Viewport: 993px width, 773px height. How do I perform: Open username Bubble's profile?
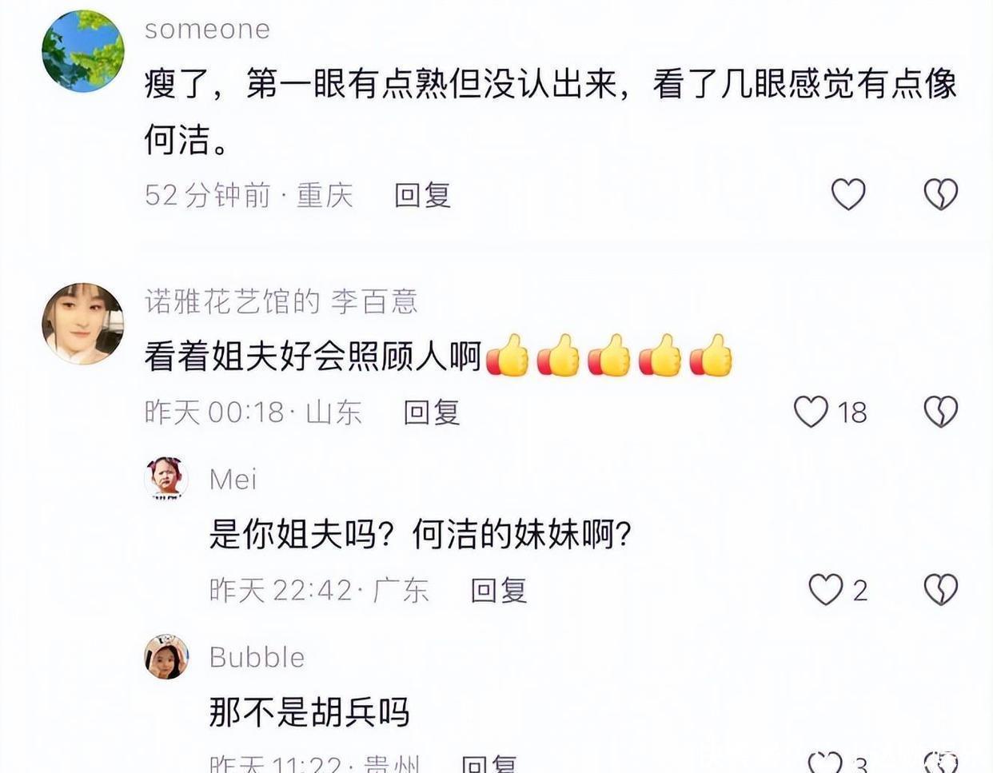pos(257,657)
